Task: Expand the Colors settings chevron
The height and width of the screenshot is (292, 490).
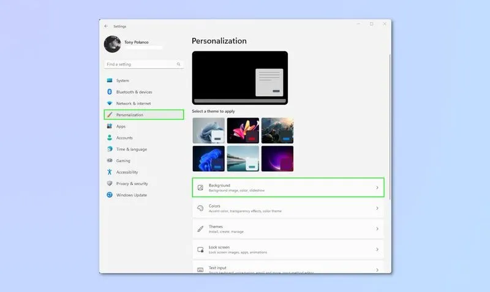Action: 377,208
